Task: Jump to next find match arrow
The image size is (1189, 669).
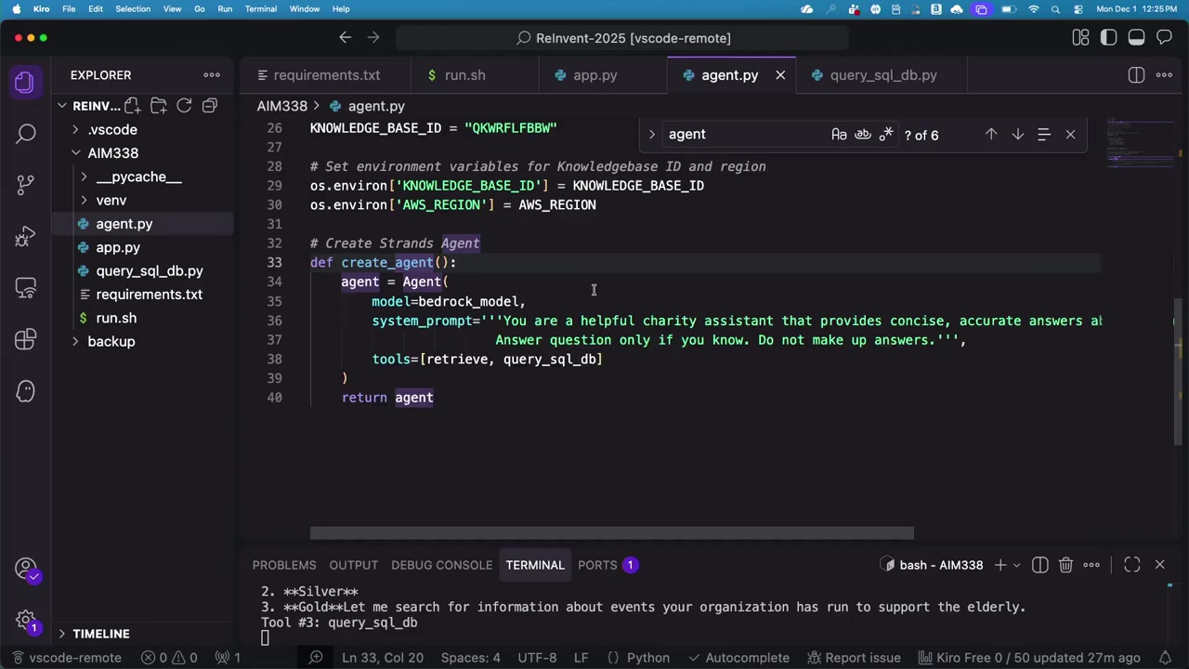Action: [x=1018, y=135]
